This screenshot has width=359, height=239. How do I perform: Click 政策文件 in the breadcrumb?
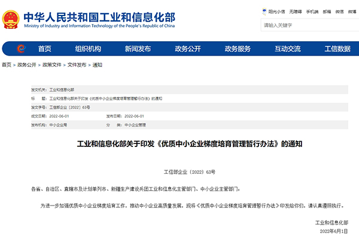51,65
